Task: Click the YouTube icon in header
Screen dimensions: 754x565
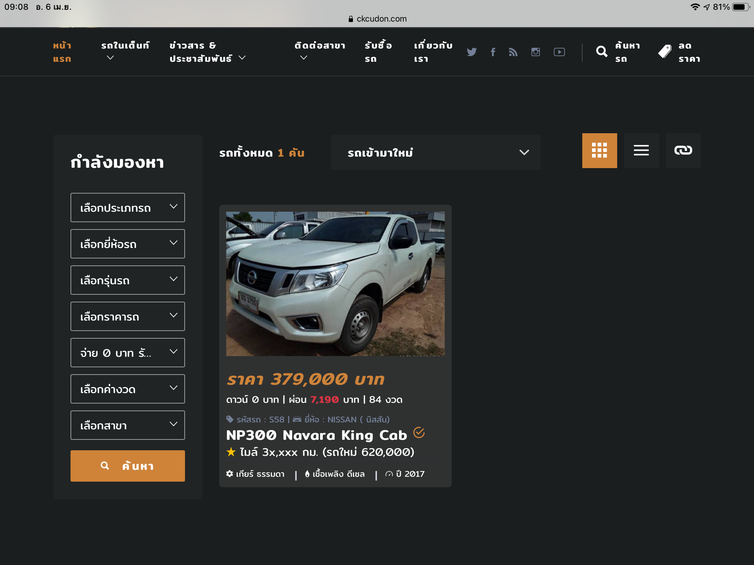Action: [559, 52]
